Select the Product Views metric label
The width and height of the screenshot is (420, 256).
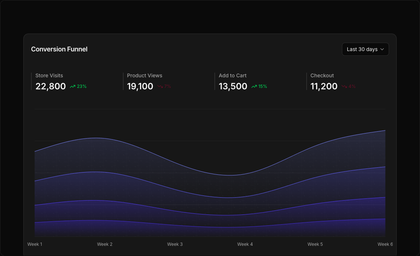point(145,75)
